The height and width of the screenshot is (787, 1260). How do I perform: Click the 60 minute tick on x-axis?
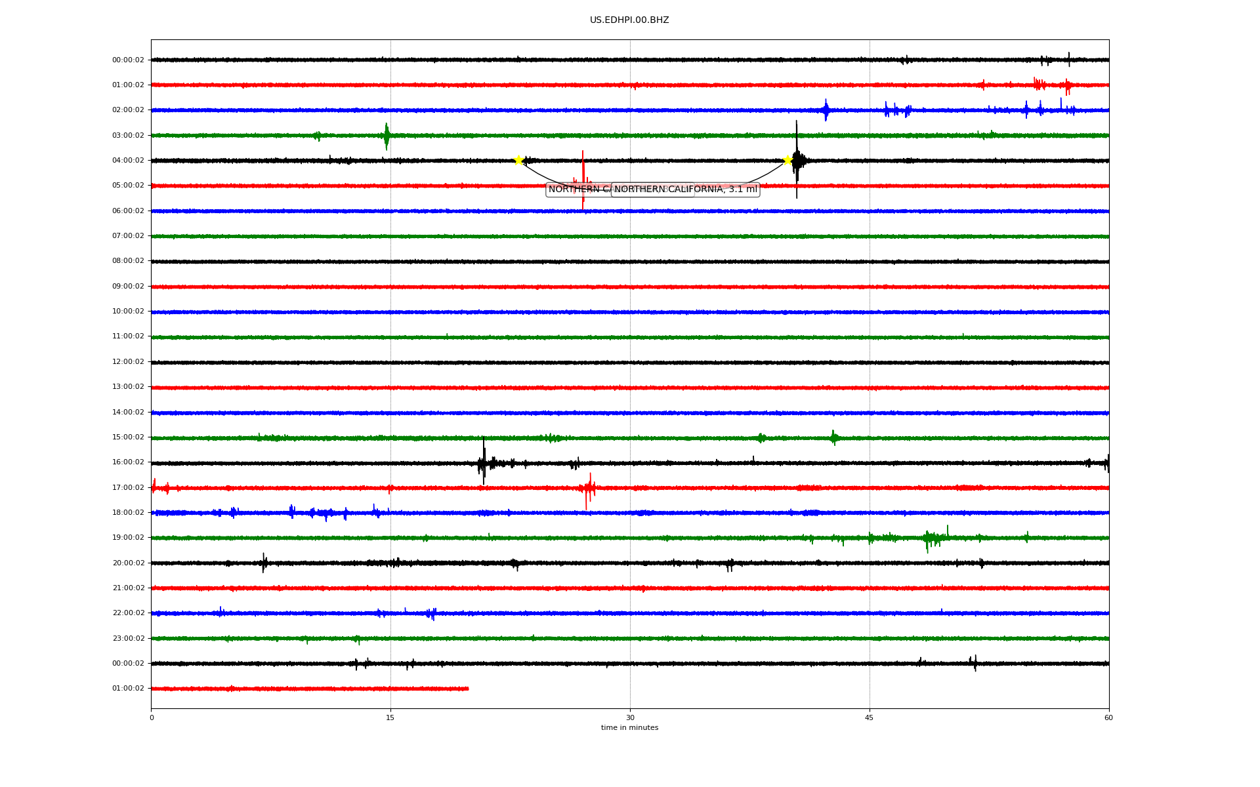1108,717
